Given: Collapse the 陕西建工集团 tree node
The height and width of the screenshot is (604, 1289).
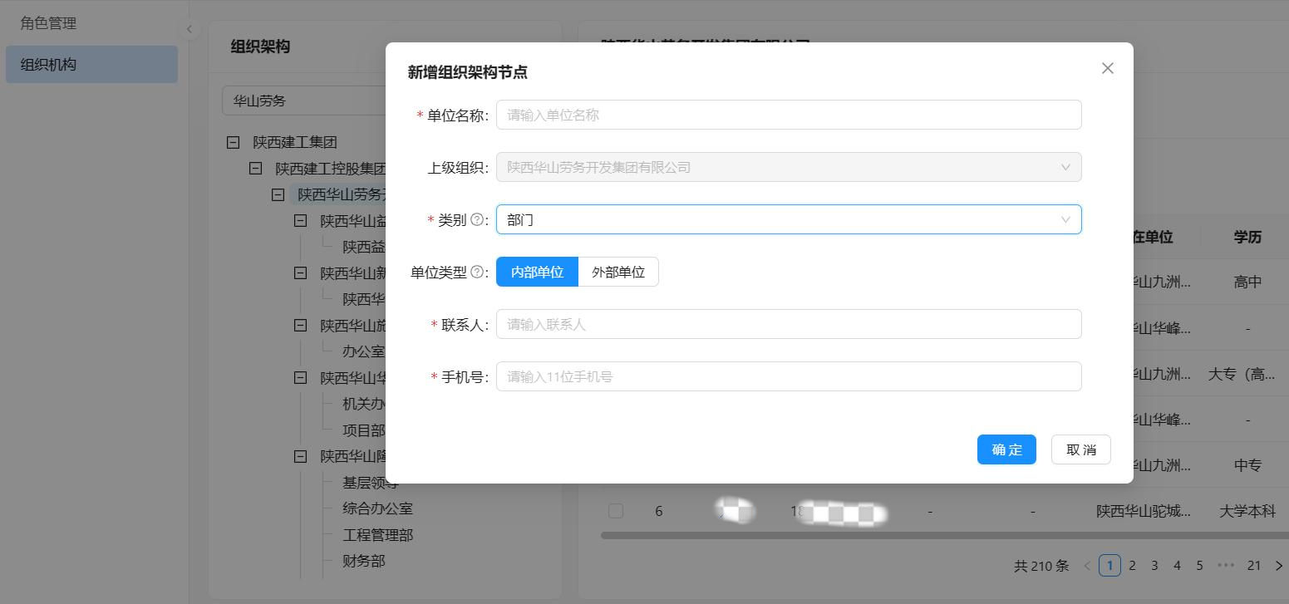Looking at the screenshot, I should (x=234, y=142).
